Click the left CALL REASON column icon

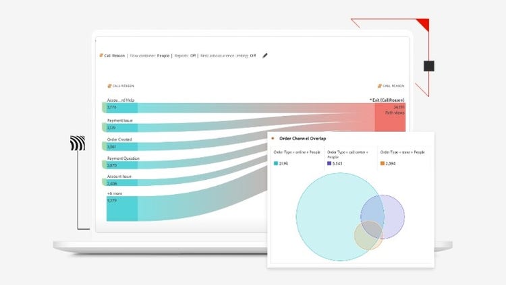pos(109,86)
